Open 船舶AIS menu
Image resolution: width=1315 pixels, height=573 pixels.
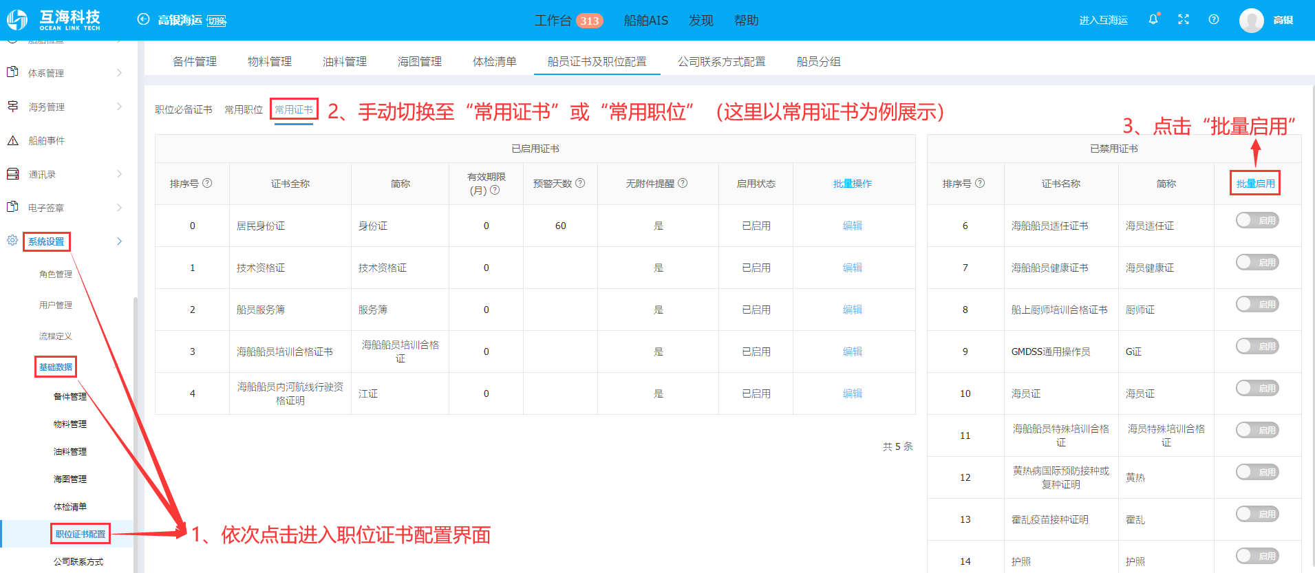(645, 21)
